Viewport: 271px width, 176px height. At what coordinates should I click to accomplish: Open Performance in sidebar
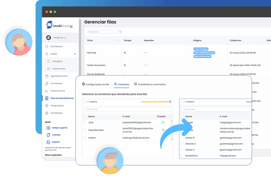click(x=57, y=91)
